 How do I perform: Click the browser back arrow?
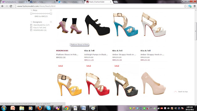tap(2, 6)
